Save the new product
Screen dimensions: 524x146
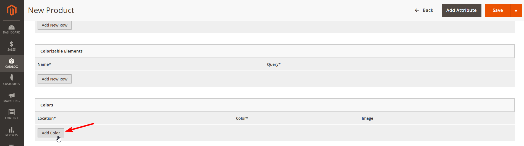497,10
